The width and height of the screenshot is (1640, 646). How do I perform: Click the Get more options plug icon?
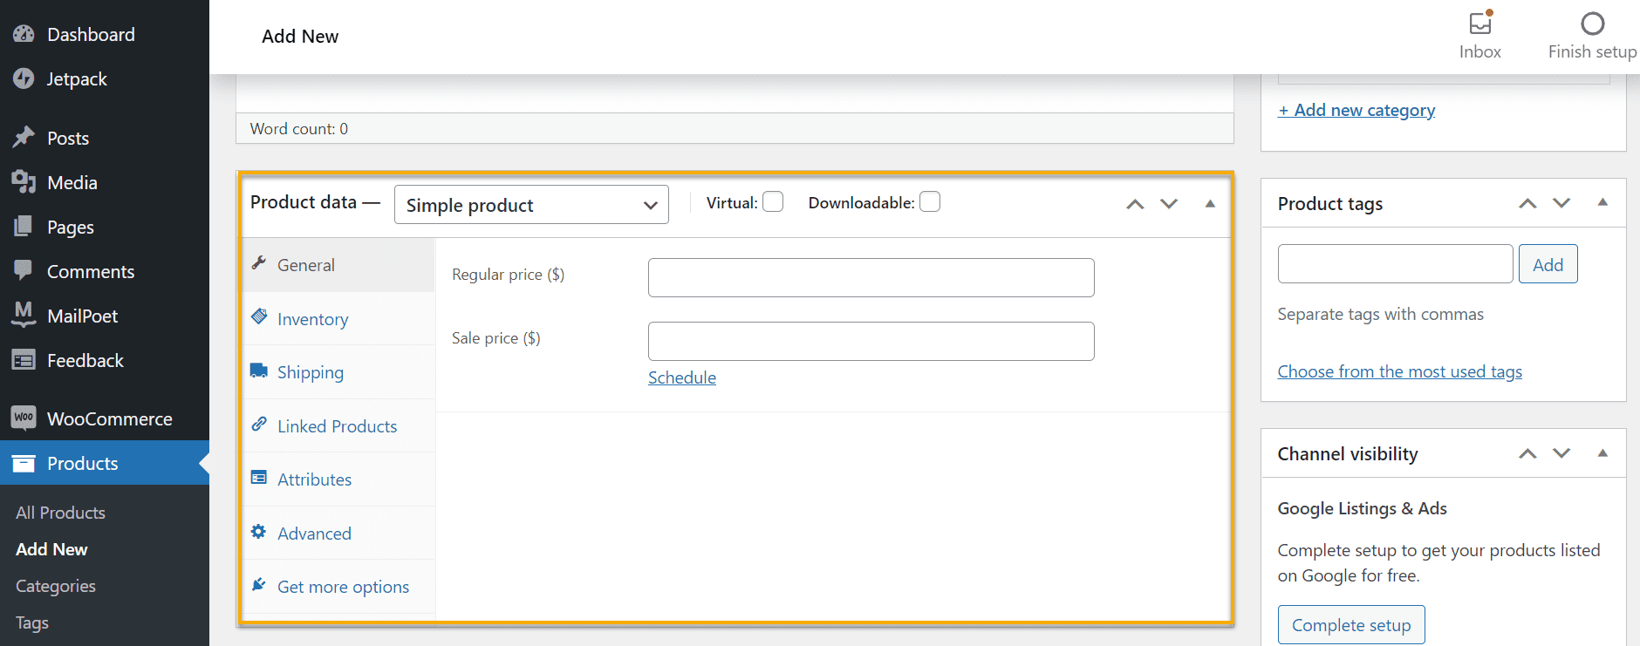tap(259, 585)
